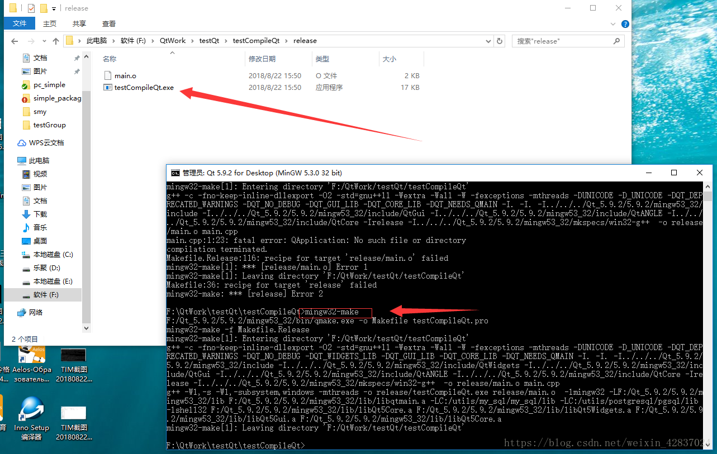Open Explorer help with the question-mark icon

pos(625,24)
